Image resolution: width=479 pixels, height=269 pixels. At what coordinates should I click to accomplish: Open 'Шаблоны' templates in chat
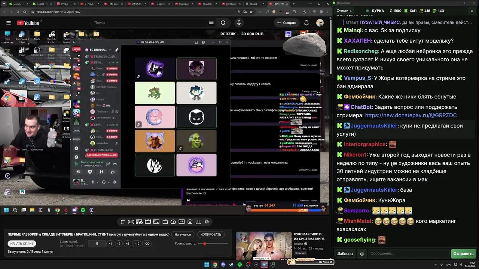[345, 254]
